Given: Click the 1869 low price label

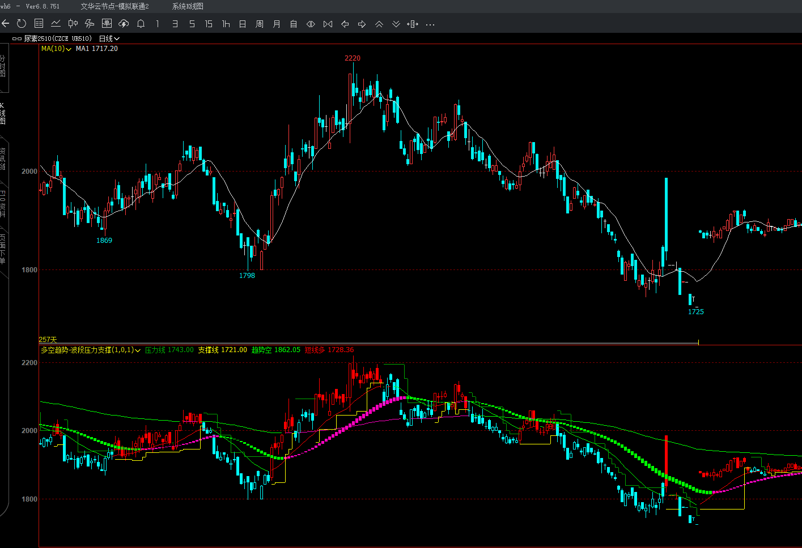Looking at the screenshot, I should (104, 241).
